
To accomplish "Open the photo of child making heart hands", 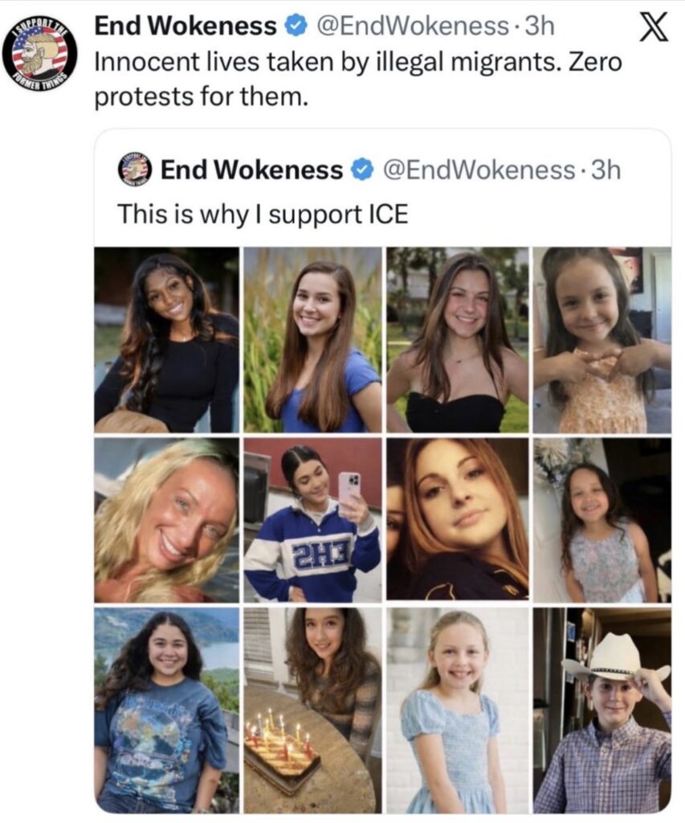I will [x=601, y=340].
